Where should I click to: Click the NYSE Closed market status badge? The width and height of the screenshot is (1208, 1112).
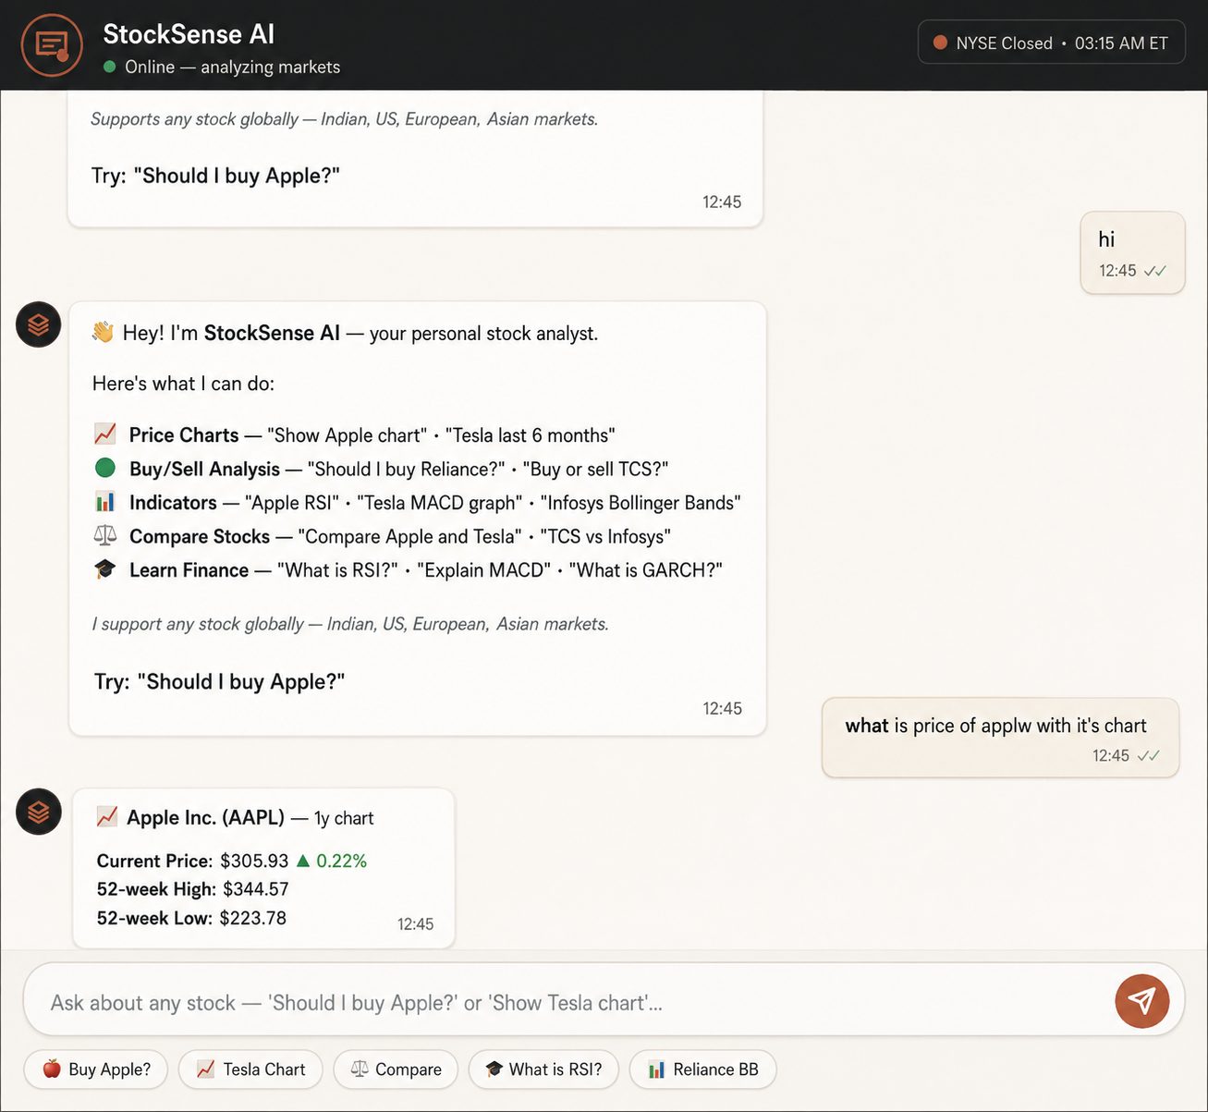[1052, 43]
